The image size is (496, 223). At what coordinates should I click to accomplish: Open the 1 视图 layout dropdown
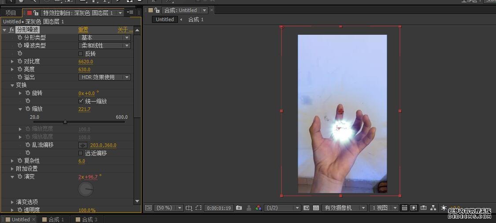pos(384,208)
